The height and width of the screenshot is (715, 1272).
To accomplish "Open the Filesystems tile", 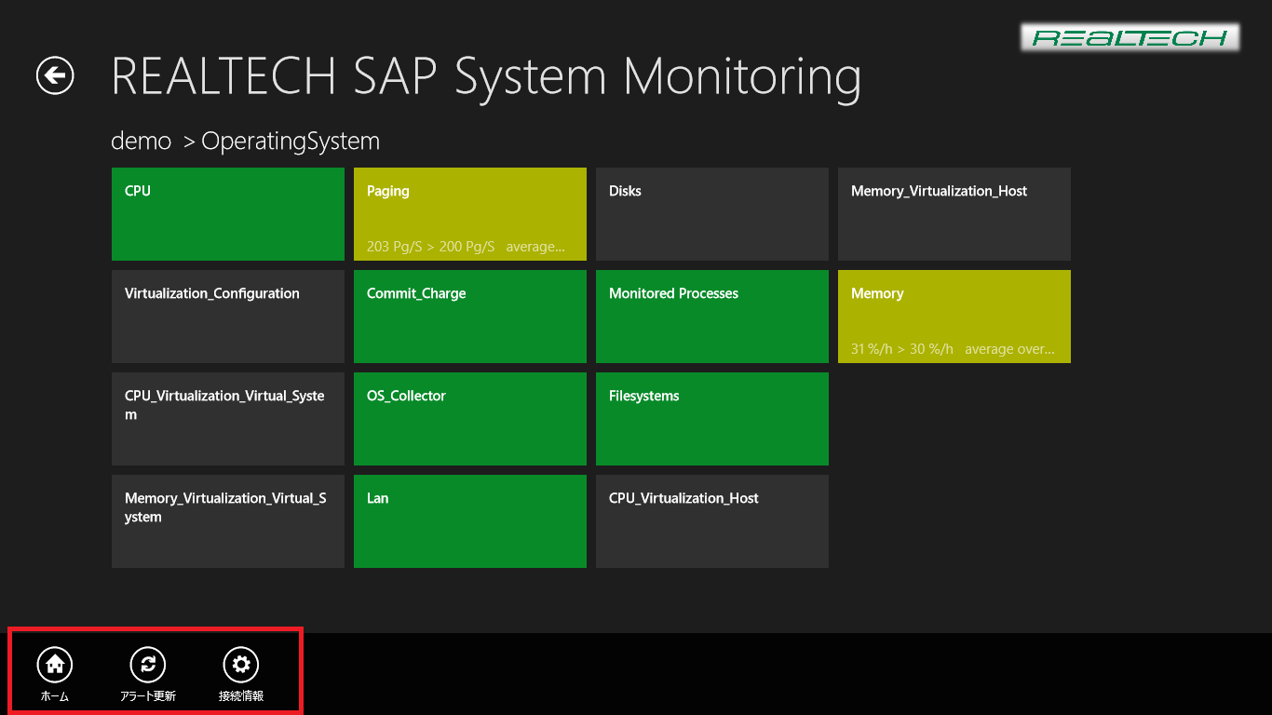I will point(712,419).
